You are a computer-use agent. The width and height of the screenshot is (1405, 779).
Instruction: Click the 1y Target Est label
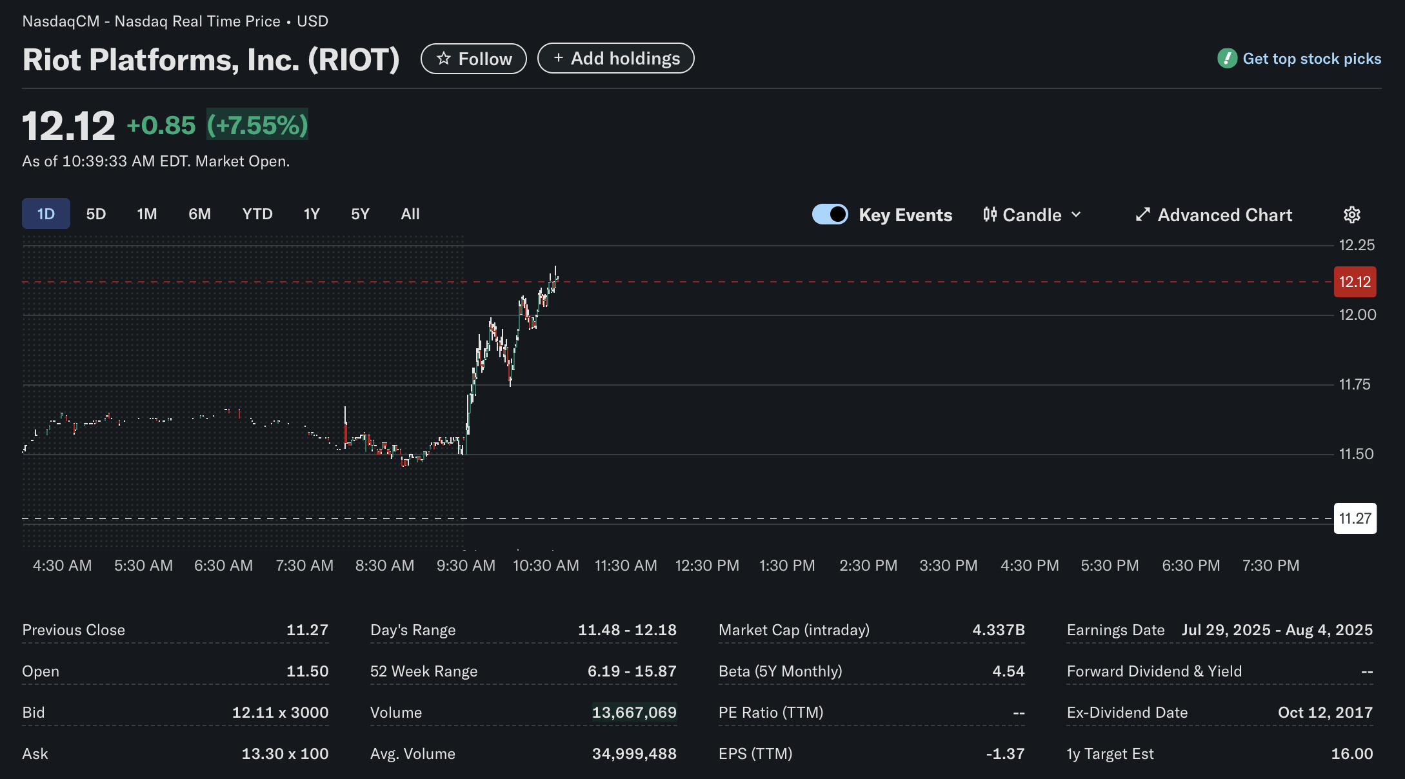coord(1110,754)
